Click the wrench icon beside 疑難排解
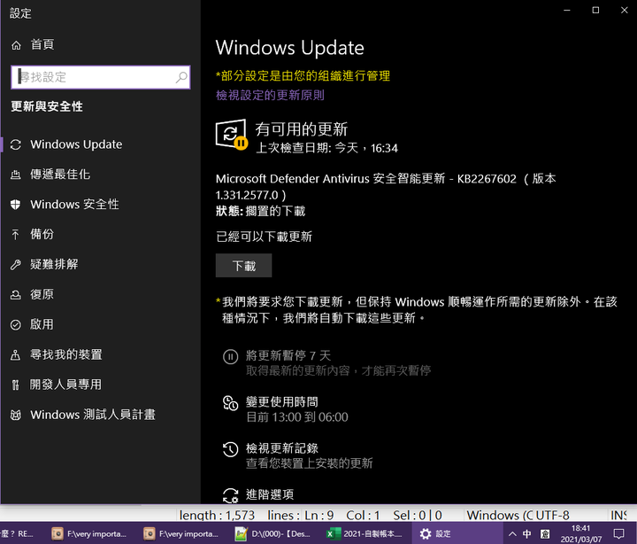The width and height of the screenshot is (637, 544). (x=15, y=265)
